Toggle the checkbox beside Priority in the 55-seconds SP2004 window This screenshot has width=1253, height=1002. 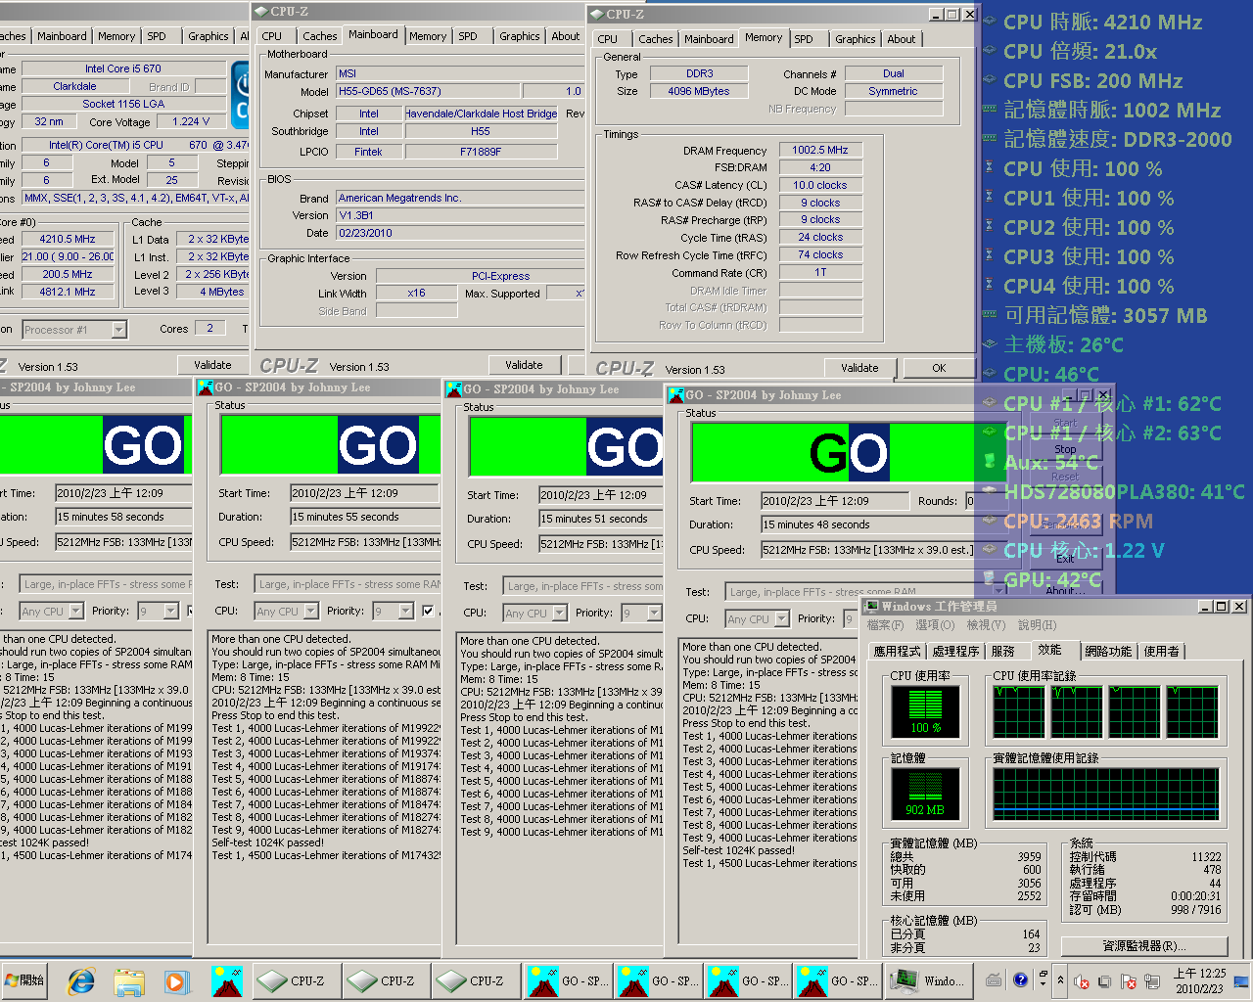[428, 611]
